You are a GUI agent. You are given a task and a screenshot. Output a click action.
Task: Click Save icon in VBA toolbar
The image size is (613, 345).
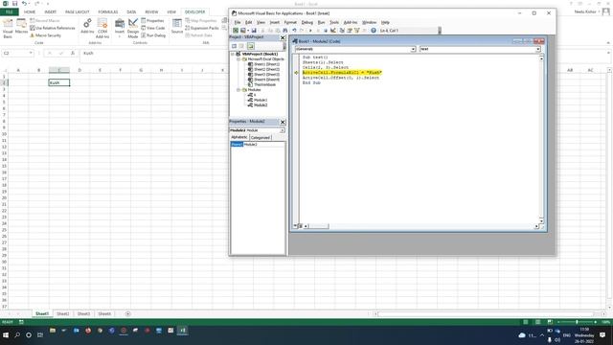pos(254,31)
